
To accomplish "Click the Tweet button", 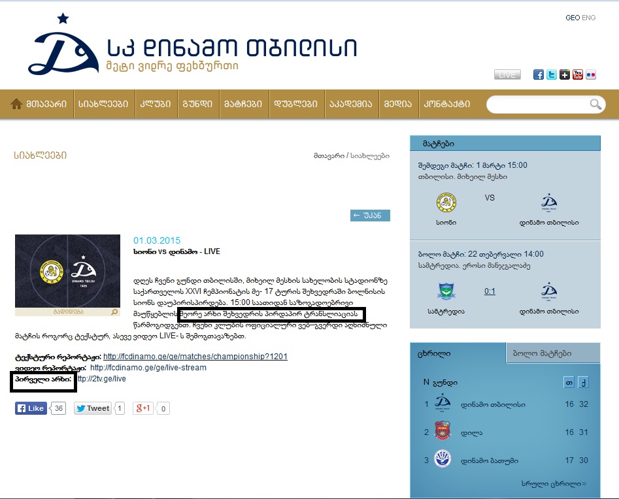I will pos(93,408).
